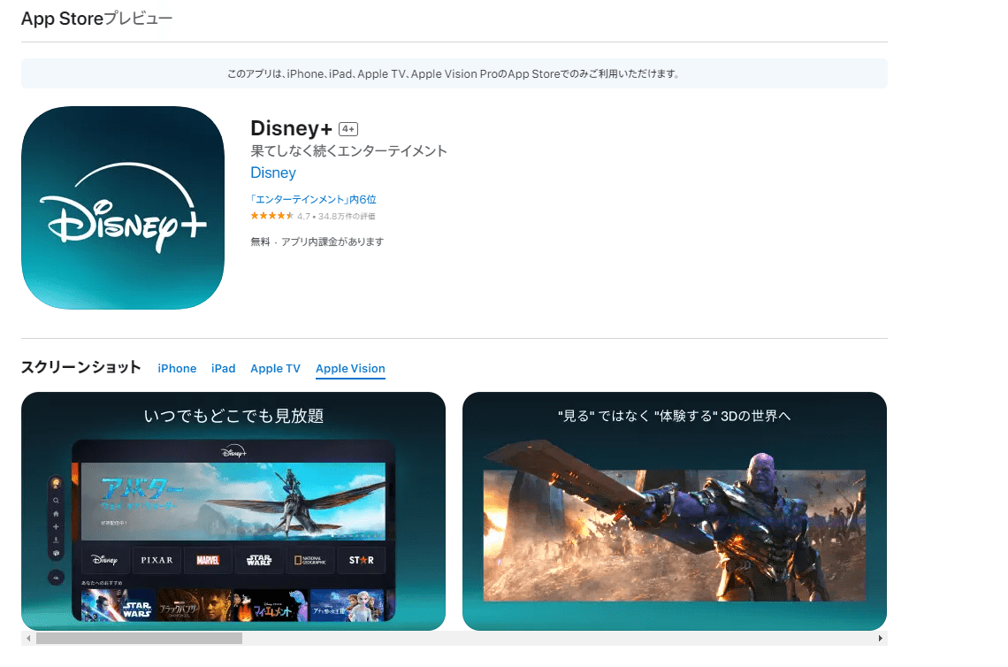Click the エンターテイメント内6位 ranking link
The width and height of the screenshot is (1008, 667).
click(x=313, y=199)
